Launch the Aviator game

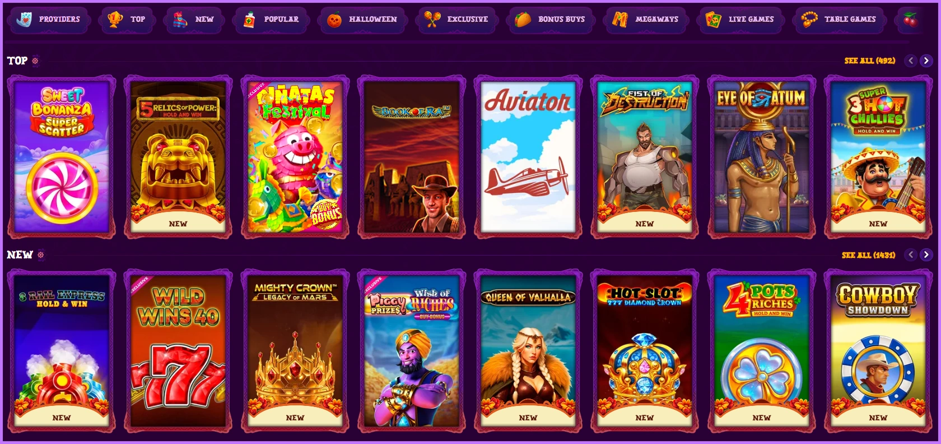point(528,157)
